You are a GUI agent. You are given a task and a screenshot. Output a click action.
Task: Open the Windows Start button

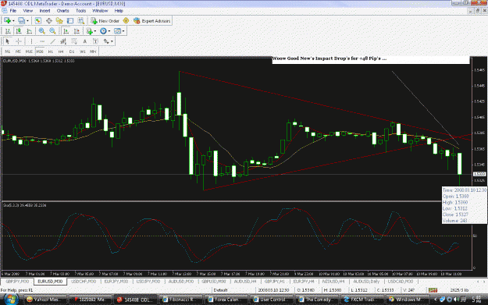(x=11, y=300)
